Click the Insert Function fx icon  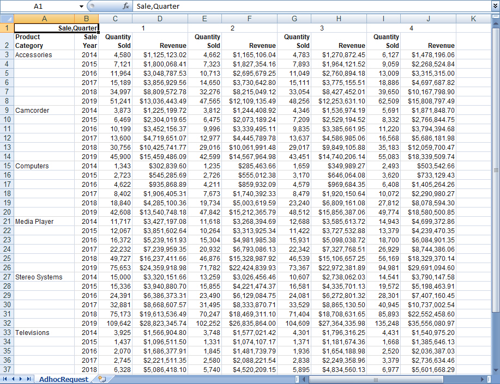point(126,6)
